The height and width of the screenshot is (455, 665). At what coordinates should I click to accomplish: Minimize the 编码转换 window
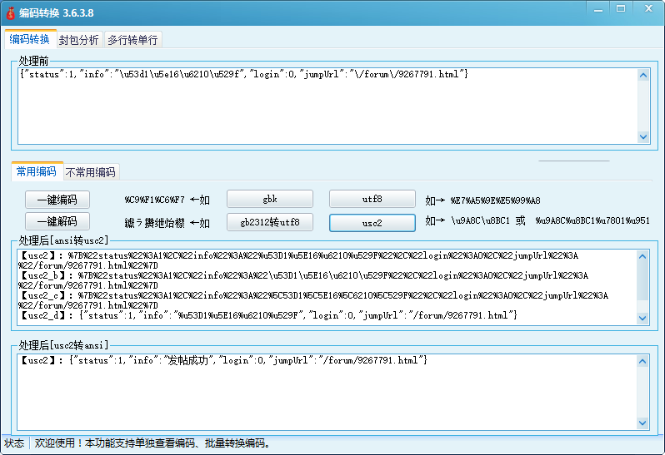(598, 9)
